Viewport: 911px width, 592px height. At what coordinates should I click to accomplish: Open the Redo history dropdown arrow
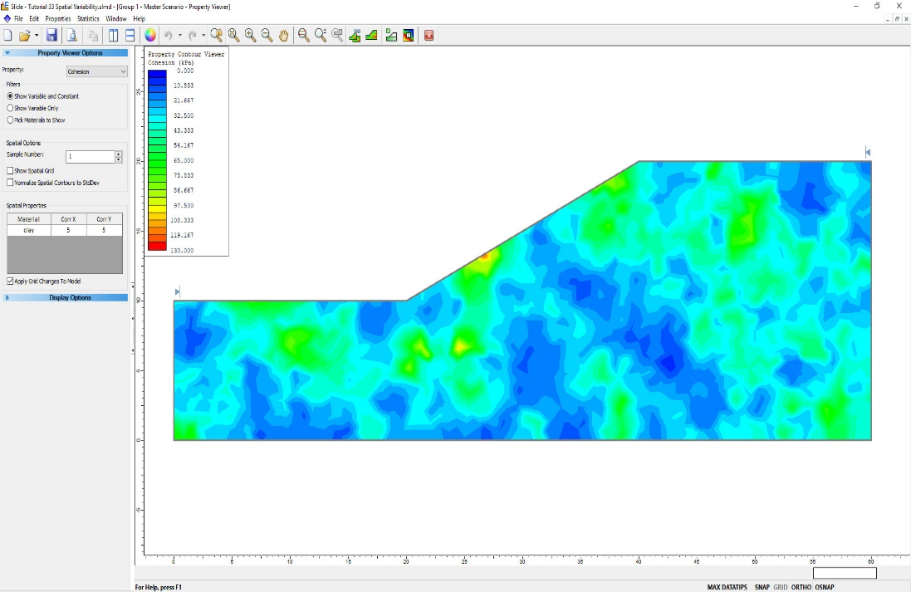click(x=203, y=36)
